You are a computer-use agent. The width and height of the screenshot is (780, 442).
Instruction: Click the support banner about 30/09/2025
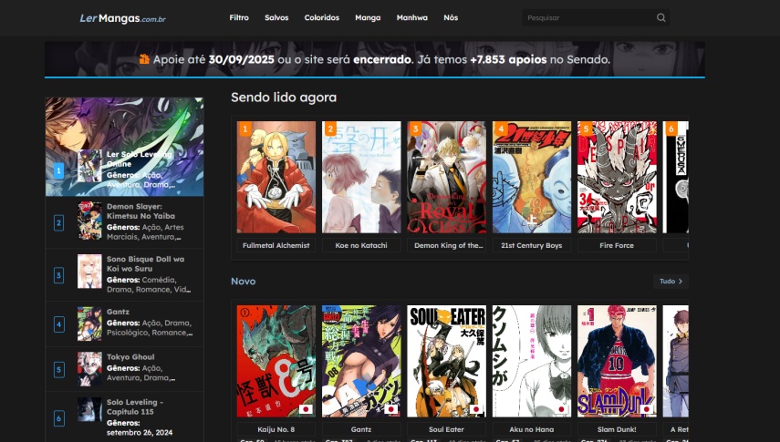pyautogui.click(x=375, y=59)
